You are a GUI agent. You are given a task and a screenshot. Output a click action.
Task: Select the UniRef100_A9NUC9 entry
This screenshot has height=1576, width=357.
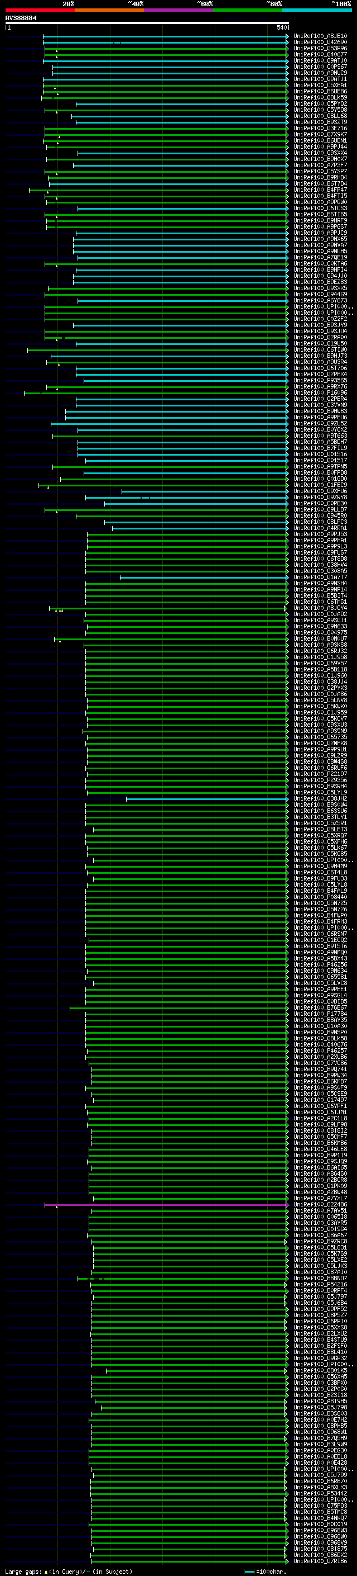point(320,73)
